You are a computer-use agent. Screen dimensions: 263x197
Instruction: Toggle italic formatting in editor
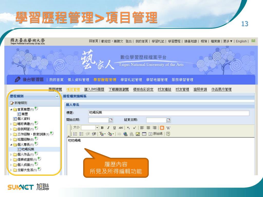(x=108, y=128)
